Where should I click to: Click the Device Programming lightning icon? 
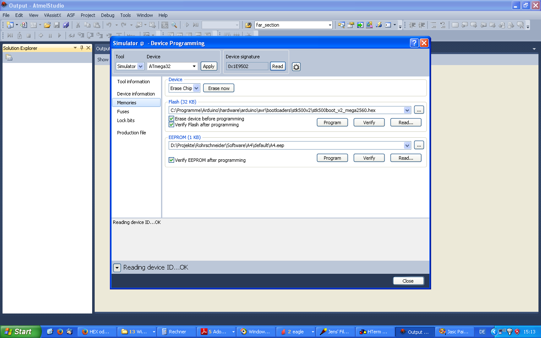pyautogui.click(x=379, y=25)
